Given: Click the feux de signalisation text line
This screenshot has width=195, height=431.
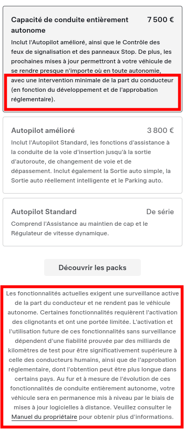Looking at the screenshot, I should [x=91, y=52].
